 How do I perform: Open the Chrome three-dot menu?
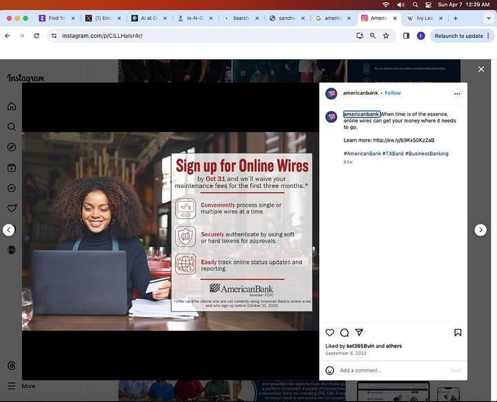(488, 36)
